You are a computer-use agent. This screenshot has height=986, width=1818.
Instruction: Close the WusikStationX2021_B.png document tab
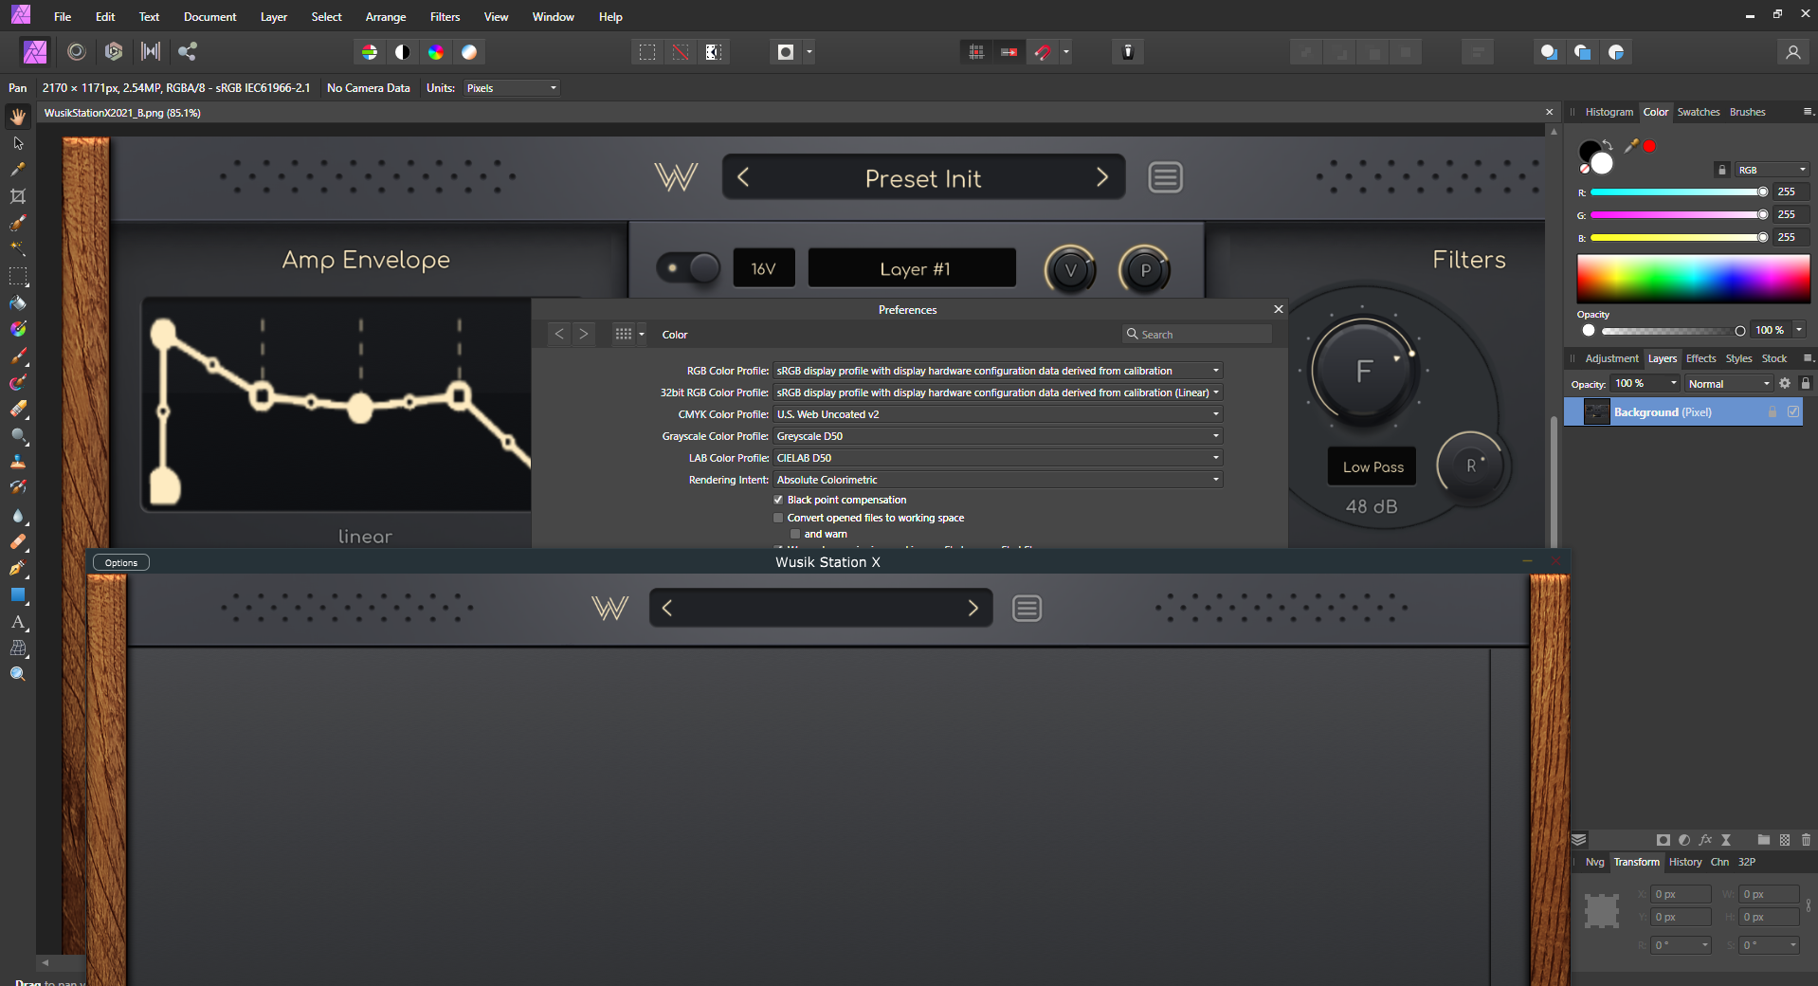pos(1550,112)
